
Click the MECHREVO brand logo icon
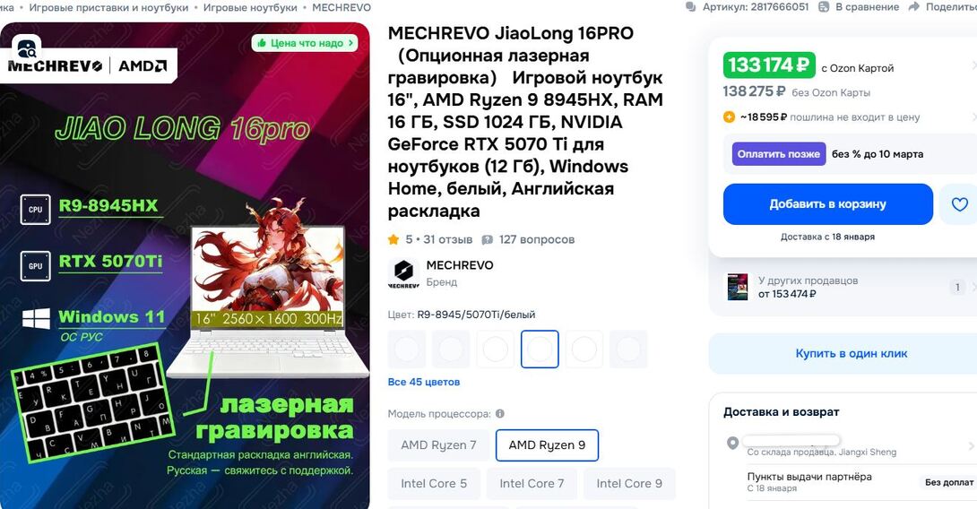point(403,273)
